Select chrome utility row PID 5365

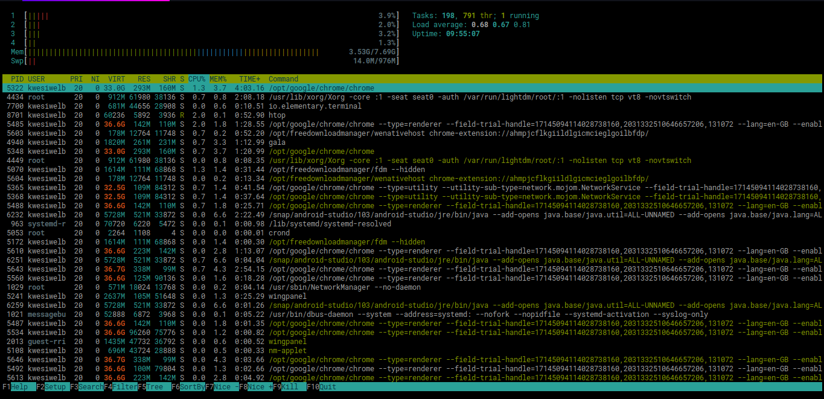(412, 188)
